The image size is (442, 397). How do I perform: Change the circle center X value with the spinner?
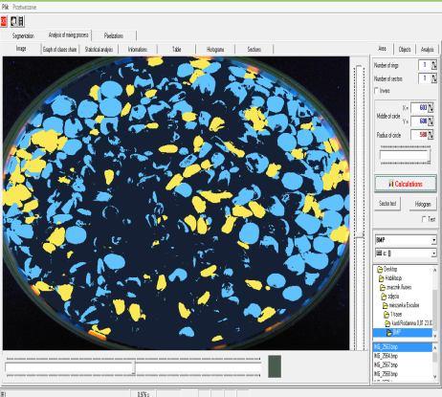click(431, 107)
